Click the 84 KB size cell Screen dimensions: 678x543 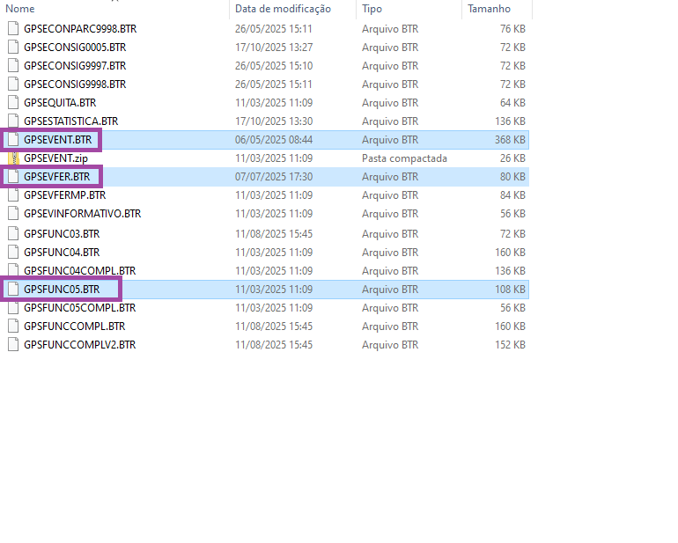tap(512, 196)
